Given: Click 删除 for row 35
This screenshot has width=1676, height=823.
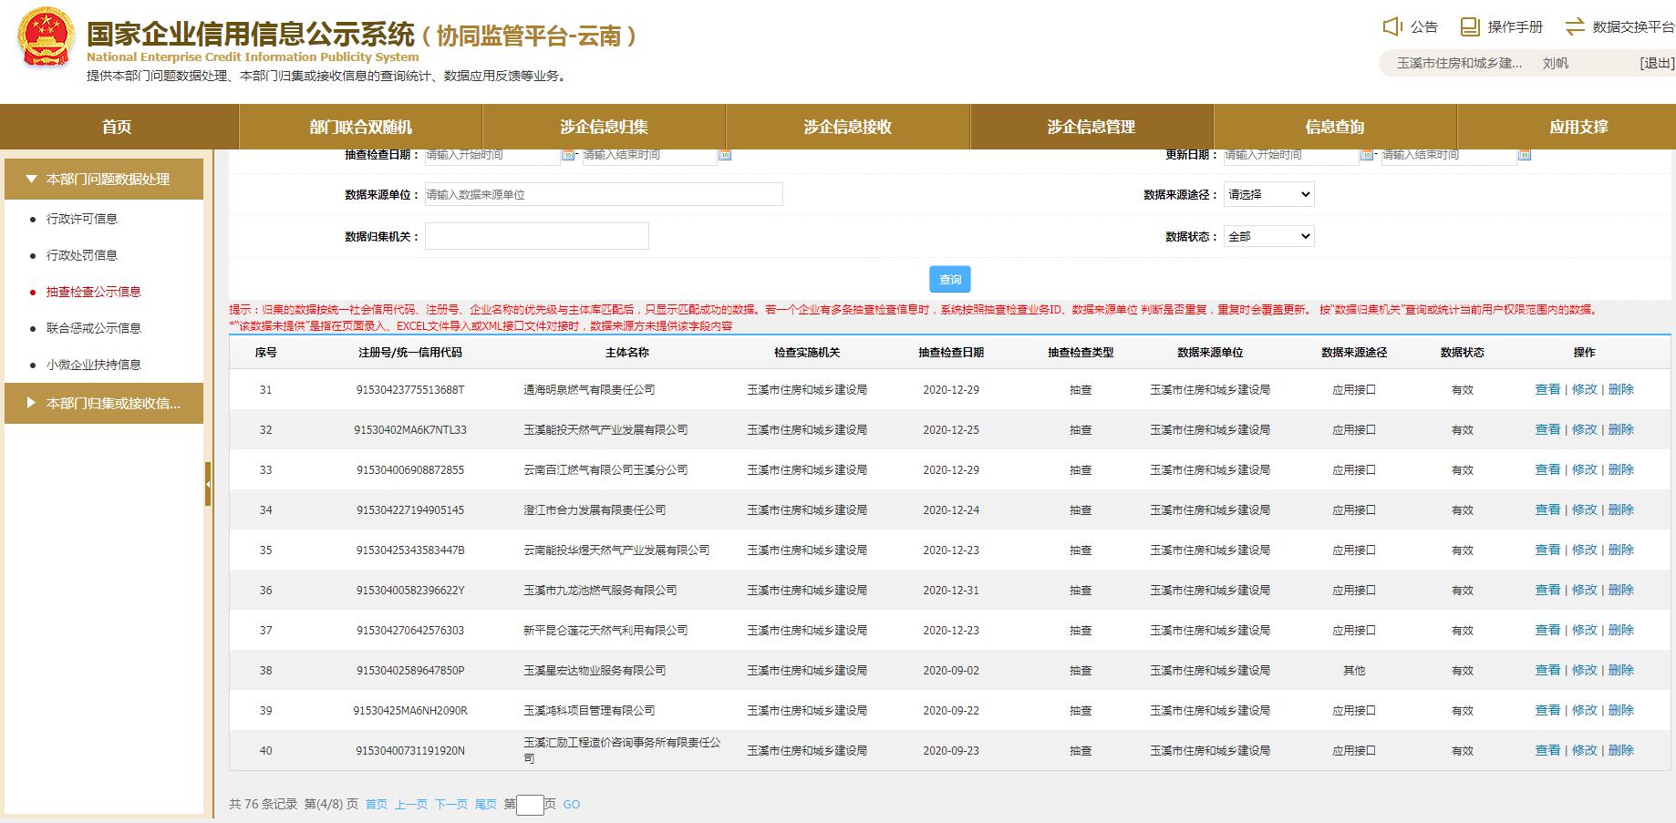Looking at the screenshot, I should [1621, 550].
